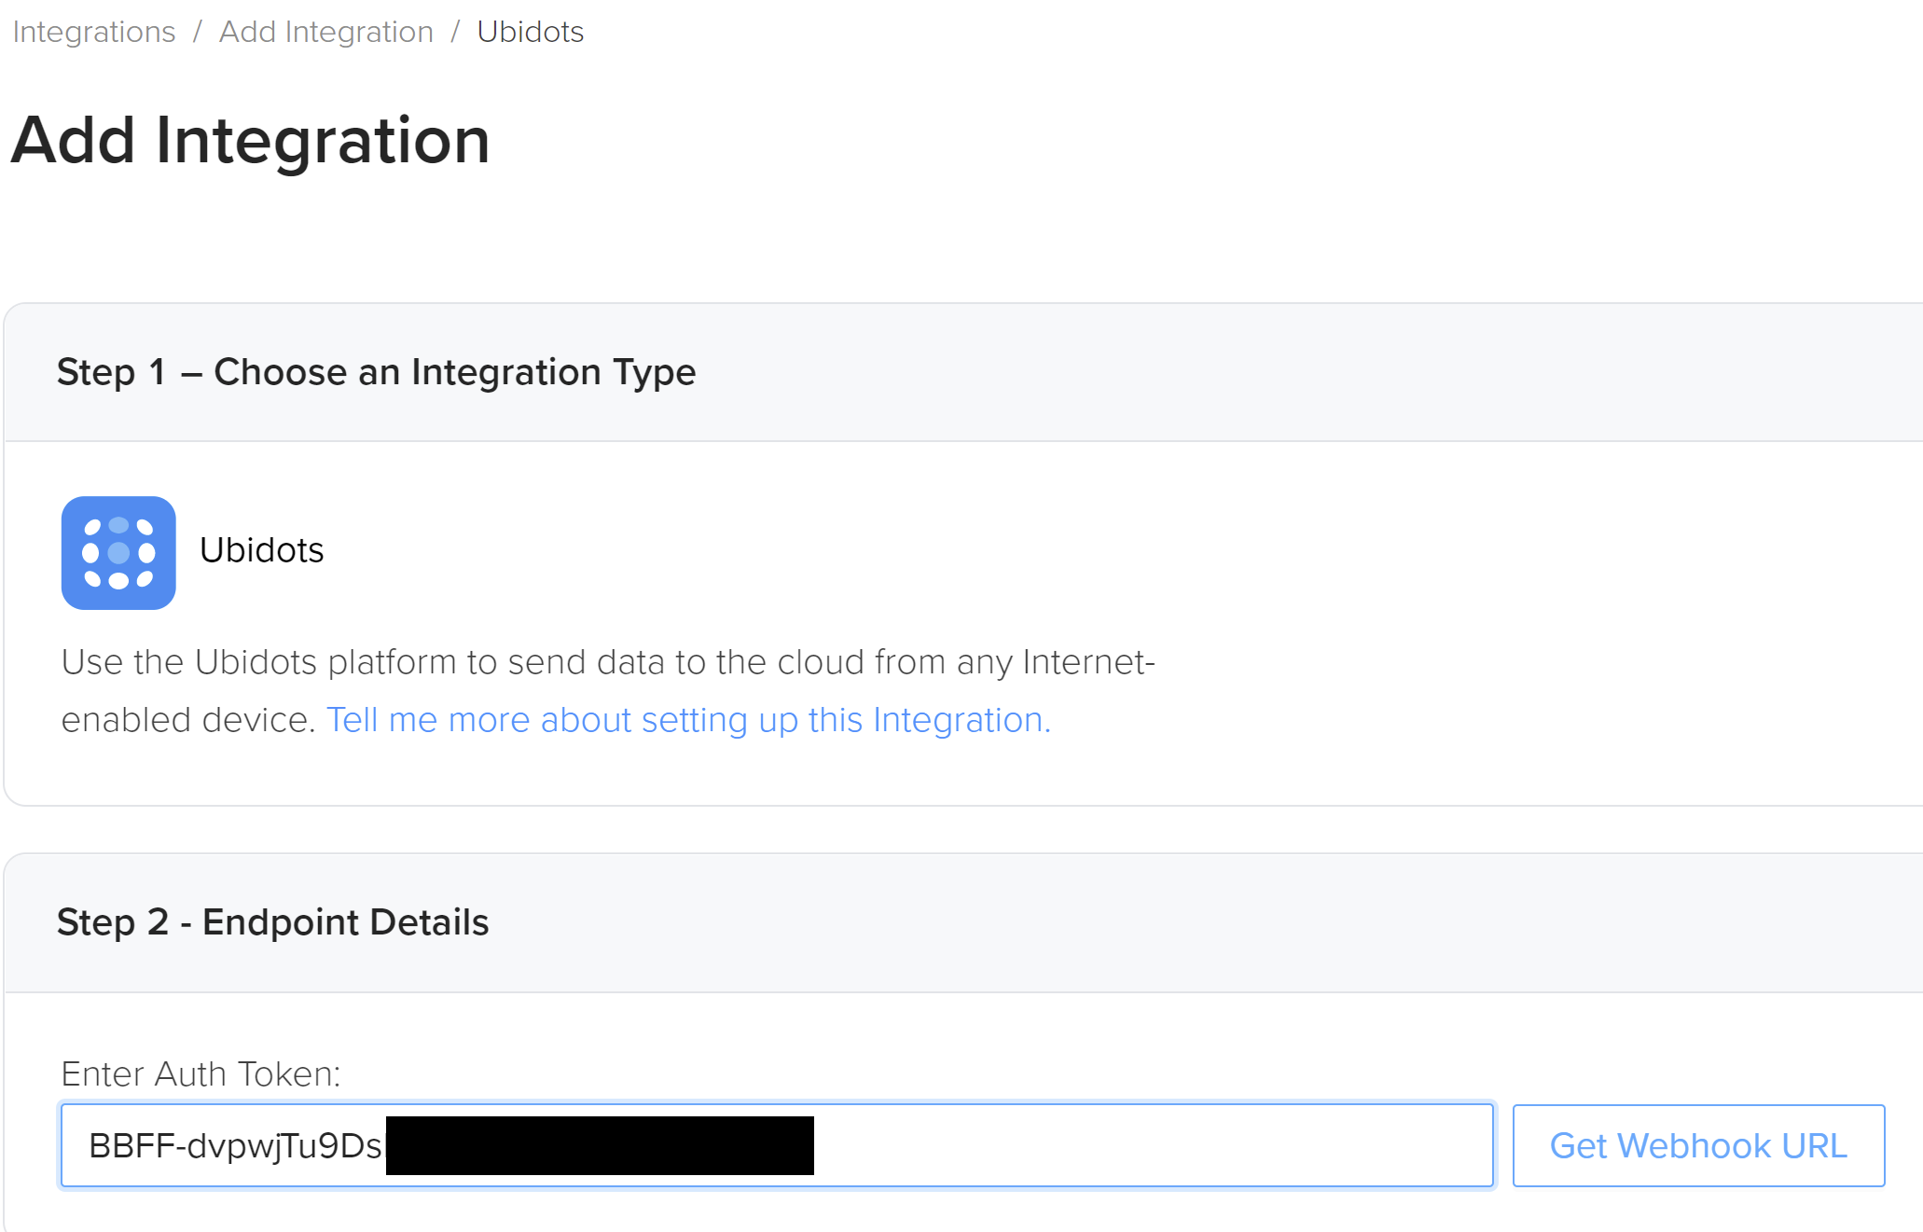1923x1232 pixels.
Task: Click the slash before the Ubidots breadcrumb
Action: 455,32
